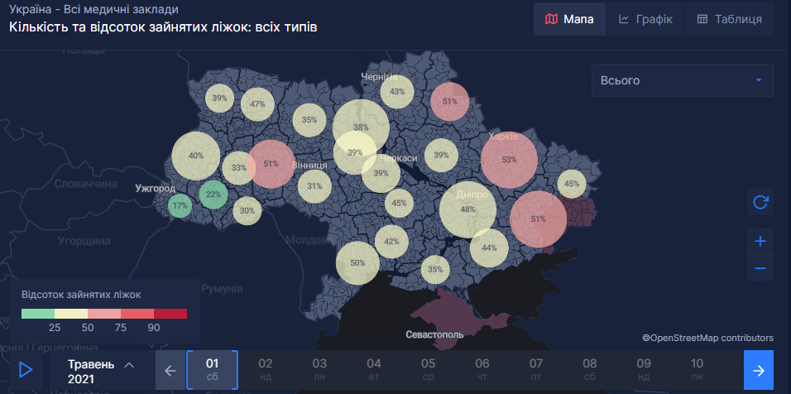Start playback with the play button
The image size is (791, 394).
point(26,371)
